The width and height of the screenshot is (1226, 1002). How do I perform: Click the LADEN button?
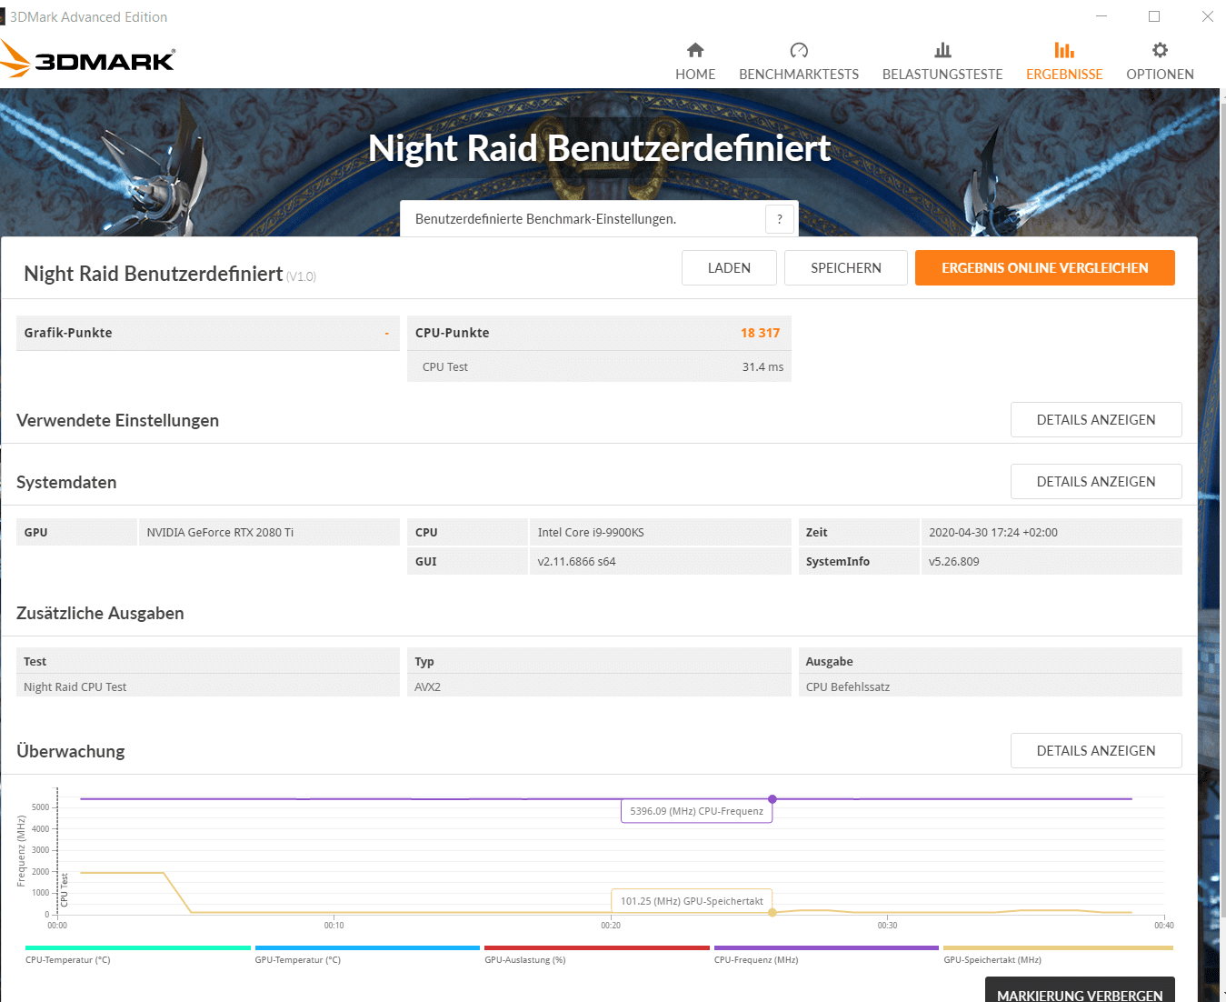pos(729,268)
